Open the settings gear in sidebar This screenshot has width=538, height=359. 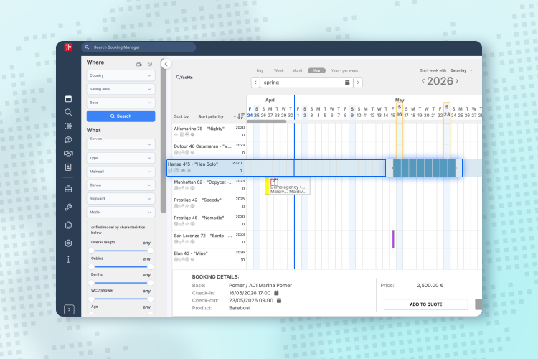tap(68, 243)
